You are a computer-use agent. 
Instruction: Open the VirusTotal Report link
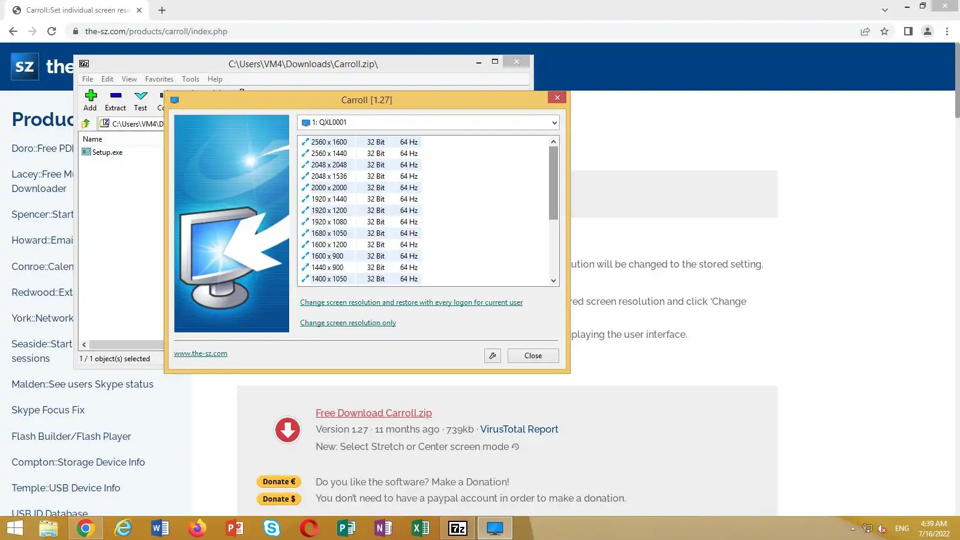tap(519, 429)
